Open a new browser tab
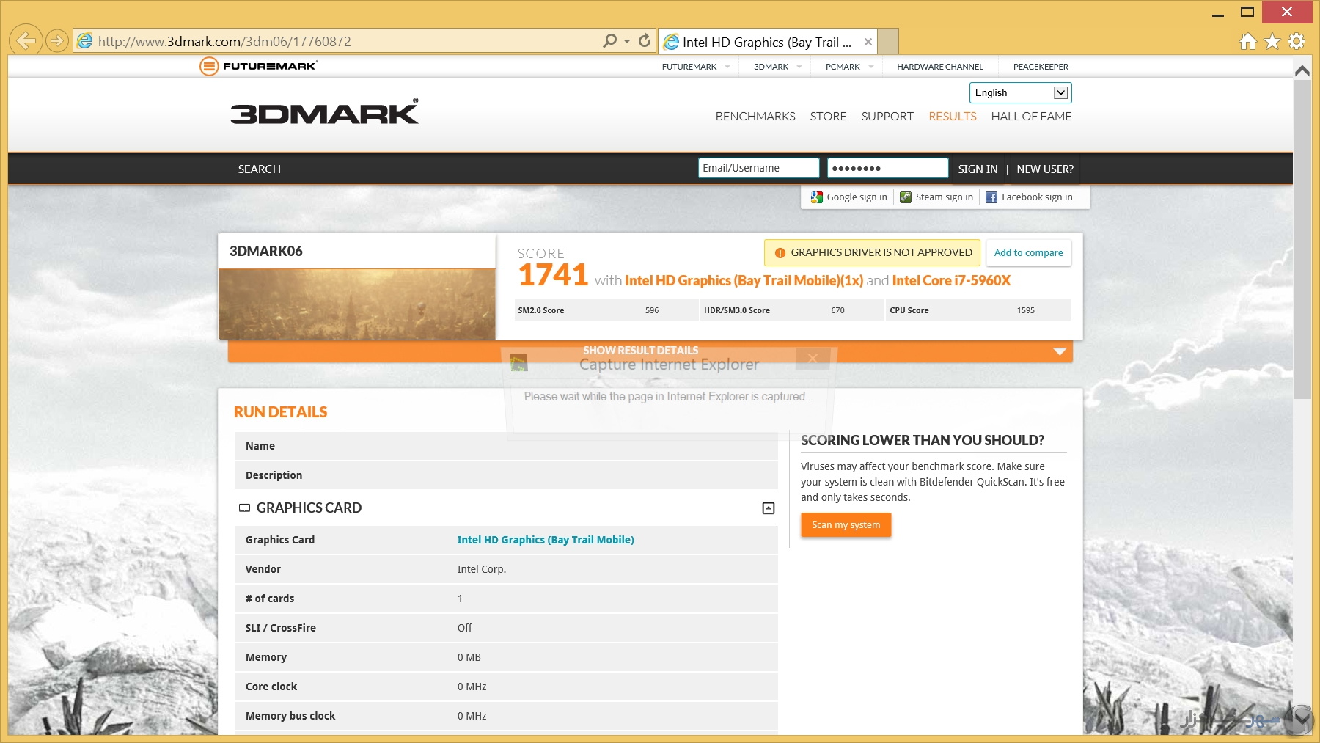The height and width of the screenshot is (743, 1320). click(888, 42)
